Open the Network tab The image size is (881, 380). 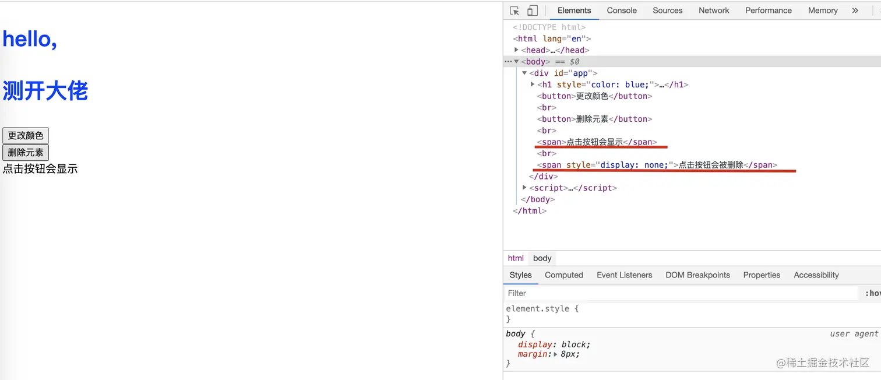(714, 10)
